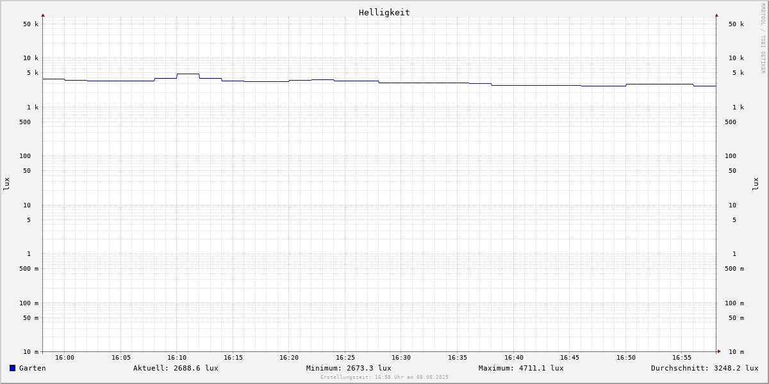The width and height of the screenshot is (769, 384).
Task: Select the "Garten" legend label
Action: click(x=33, y=368)
